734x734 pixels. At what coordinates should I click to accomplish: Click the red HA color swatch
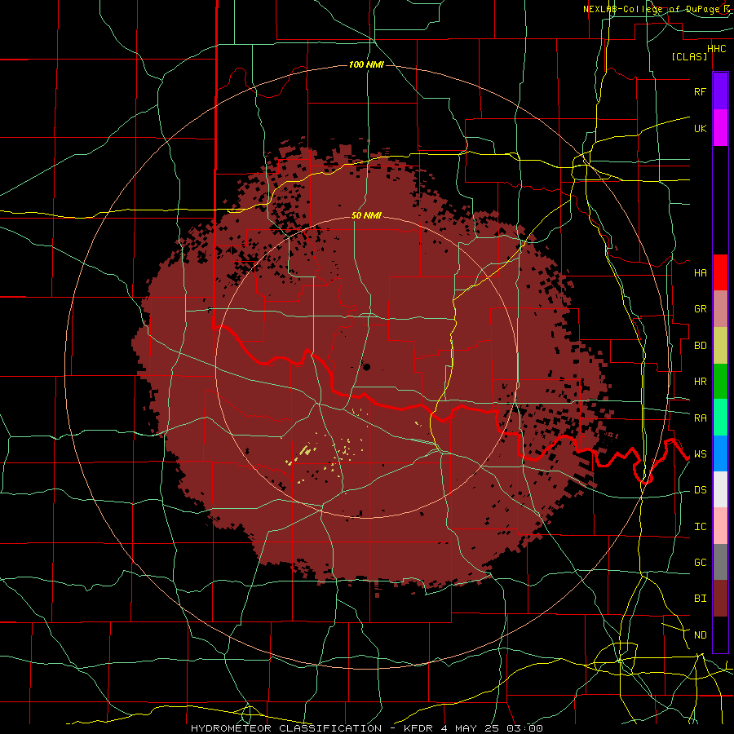[720, 272]
